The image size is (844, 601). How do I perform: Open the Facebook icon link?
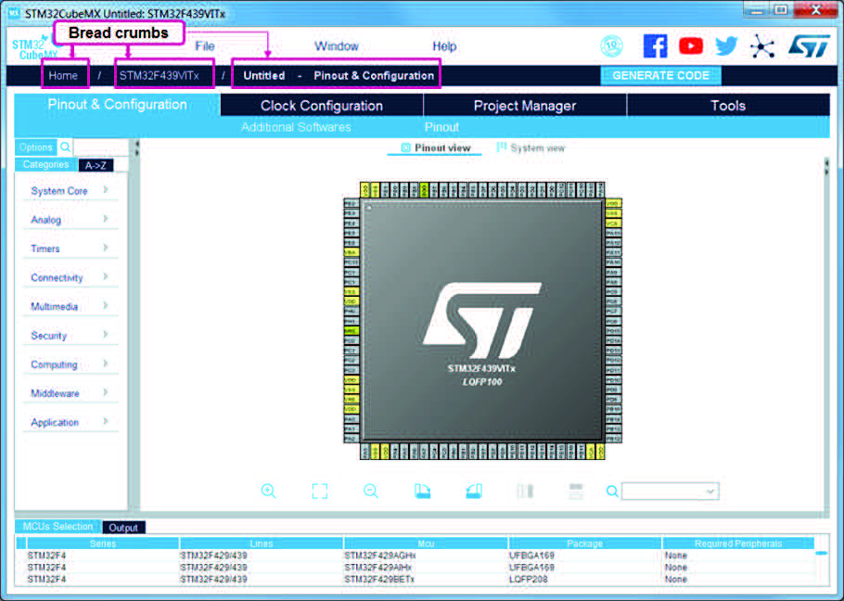pos(655,46)
